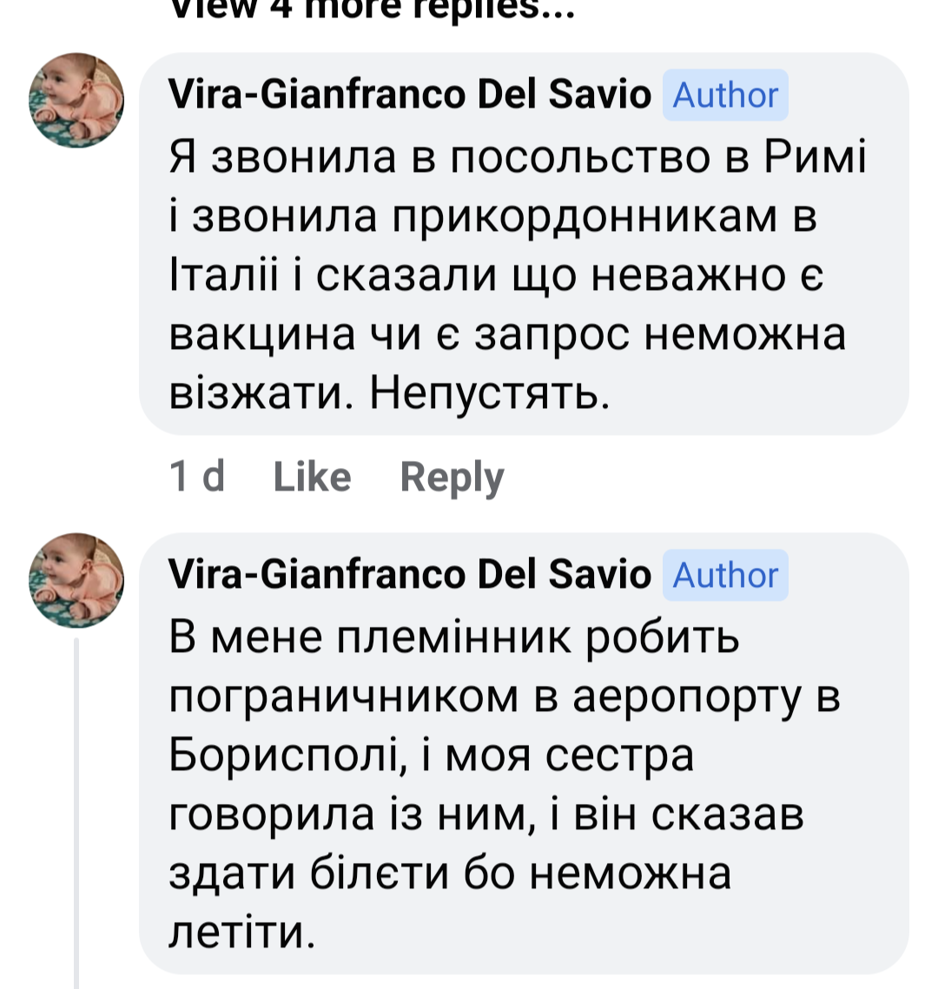Open baby avatar beside the посольство comment
The image size is (938, 989).
tap(76, 101)
